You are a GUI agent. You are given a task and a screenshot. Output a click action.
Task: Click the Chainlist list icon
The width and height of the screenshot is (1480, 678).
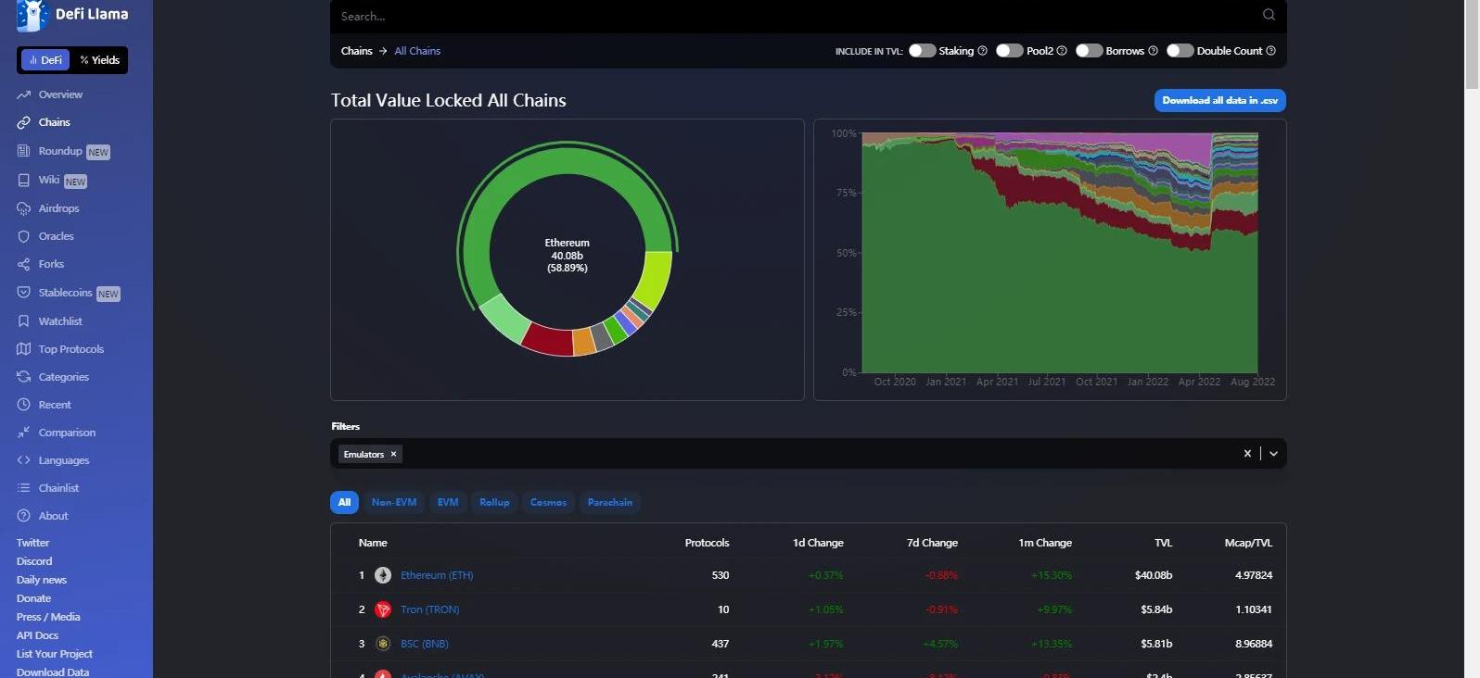24,488
